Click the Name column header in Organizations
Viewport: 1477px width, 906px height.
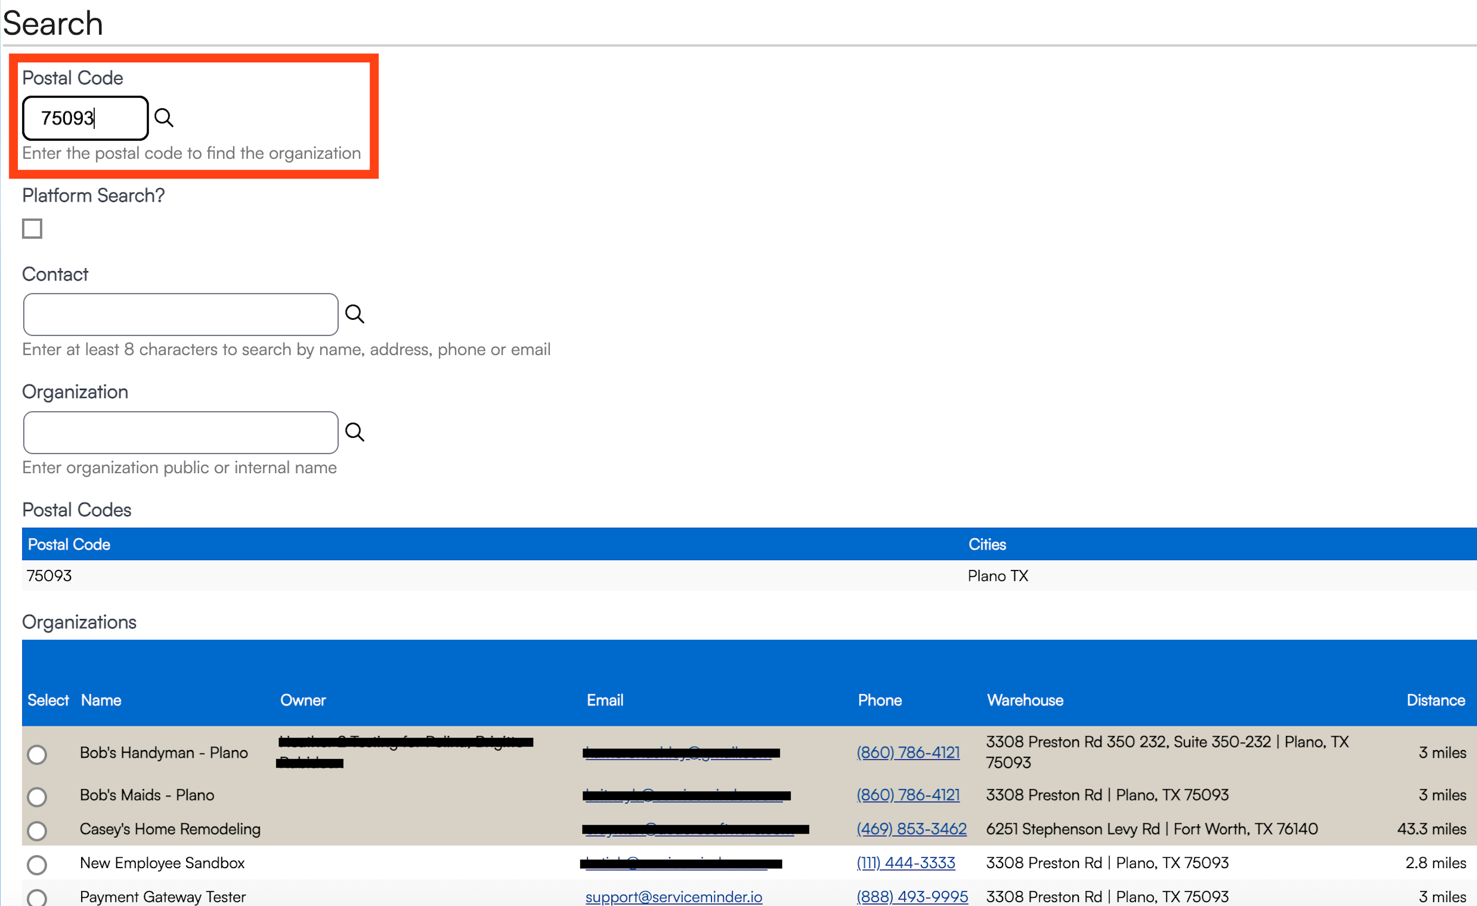point(101,700)
